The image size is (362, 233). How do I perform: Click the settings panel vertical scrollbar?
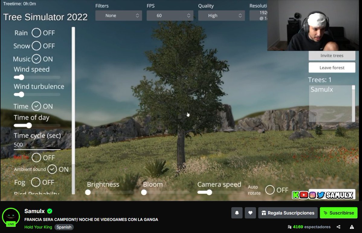pyautogui.click(x=73, y=111)
